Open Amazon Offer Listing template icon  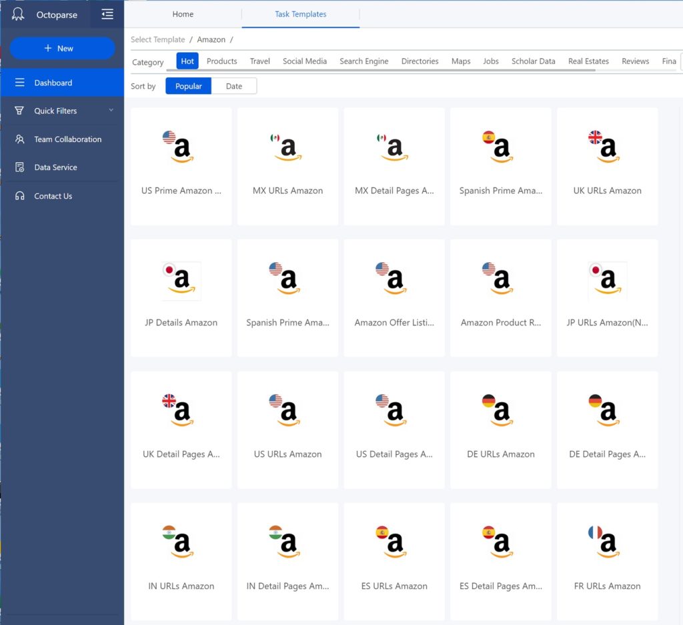click(392, 278)
